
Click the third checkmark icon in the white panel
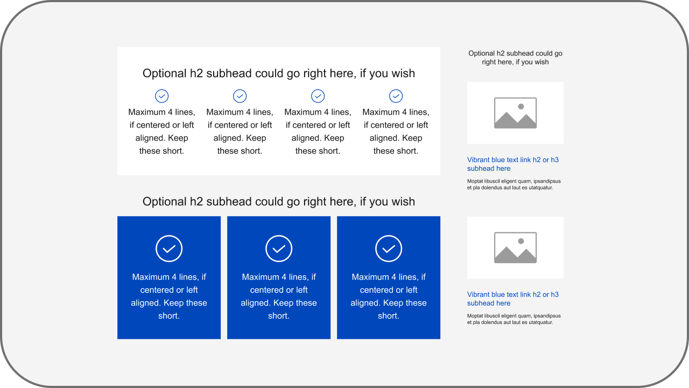pyautogui.click(x=318, y=96)
